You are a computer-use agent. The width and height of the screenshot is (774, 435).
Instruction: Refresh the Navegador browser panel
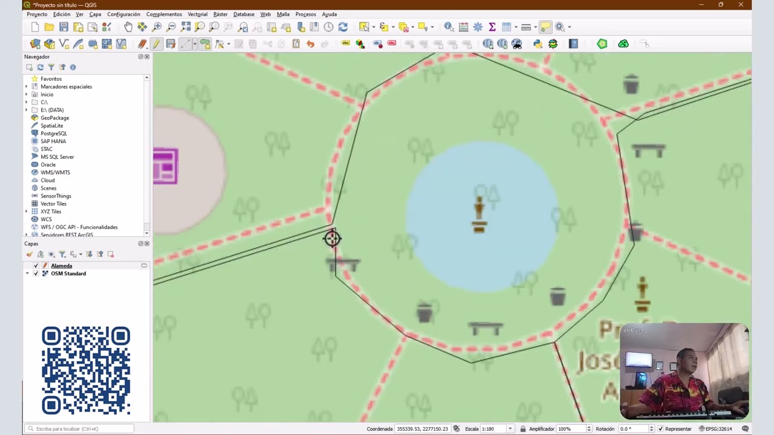tap(40, 67)
